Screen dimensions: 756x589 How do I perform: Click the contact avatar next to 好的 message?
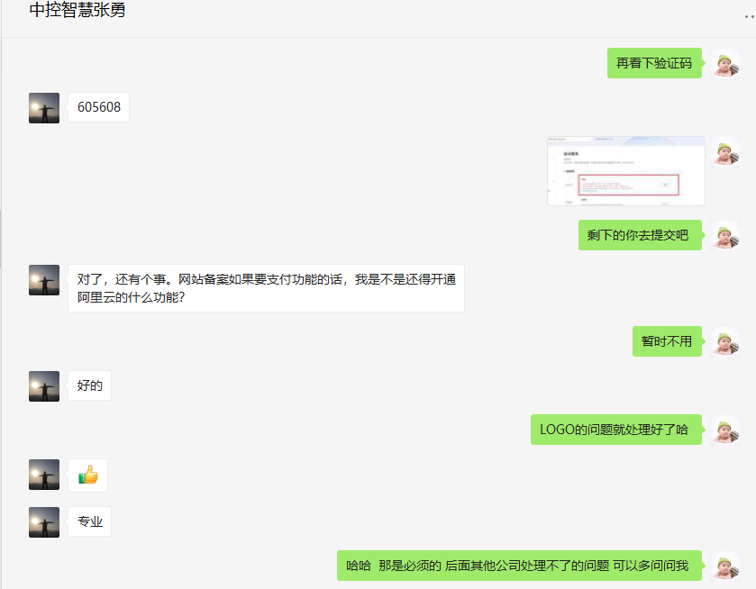(x=43, y=385)
